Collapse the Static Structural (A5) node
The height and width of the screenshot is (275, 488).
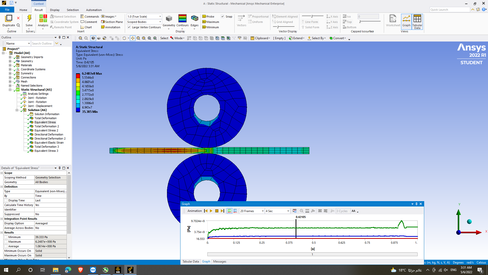[10, 90]
